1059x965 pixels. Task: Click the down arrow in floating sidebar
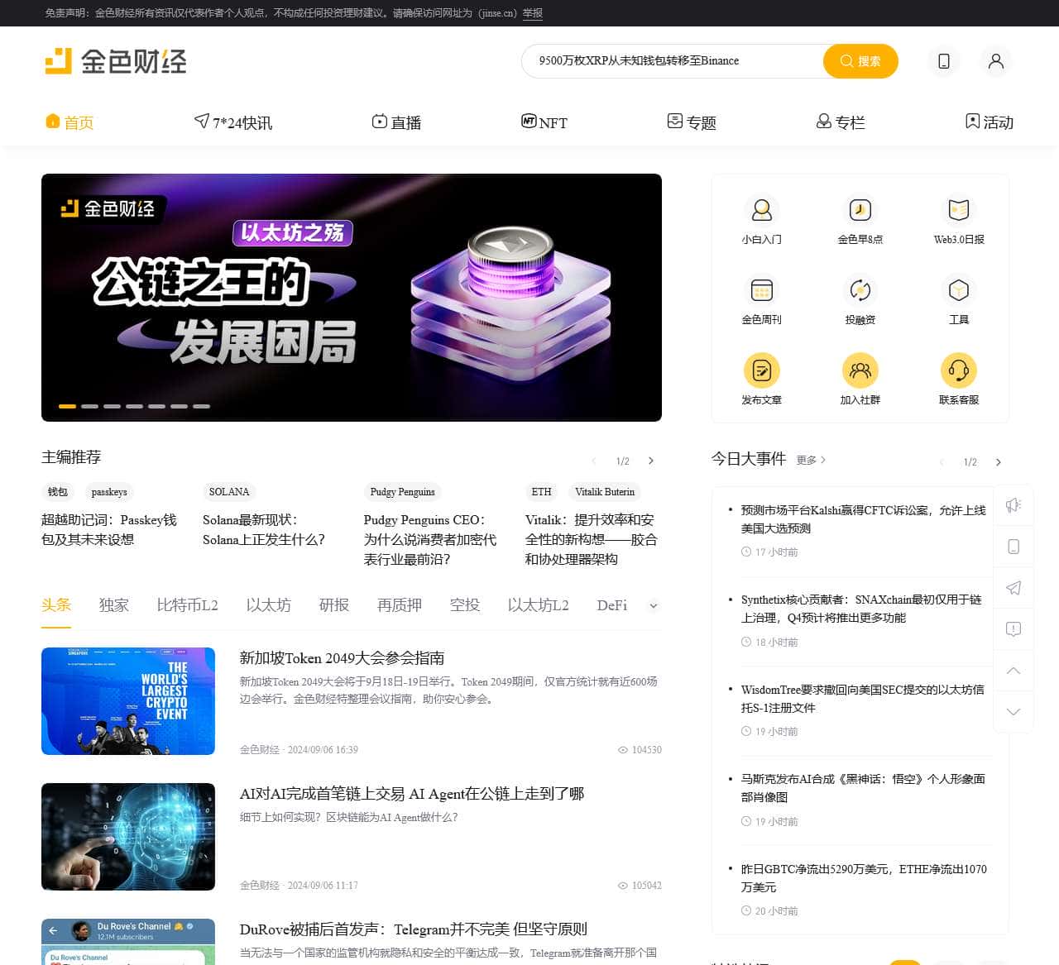1013,712
